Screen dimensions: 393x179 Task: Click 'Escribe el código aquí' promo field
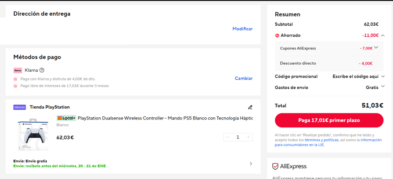(355, 77)
